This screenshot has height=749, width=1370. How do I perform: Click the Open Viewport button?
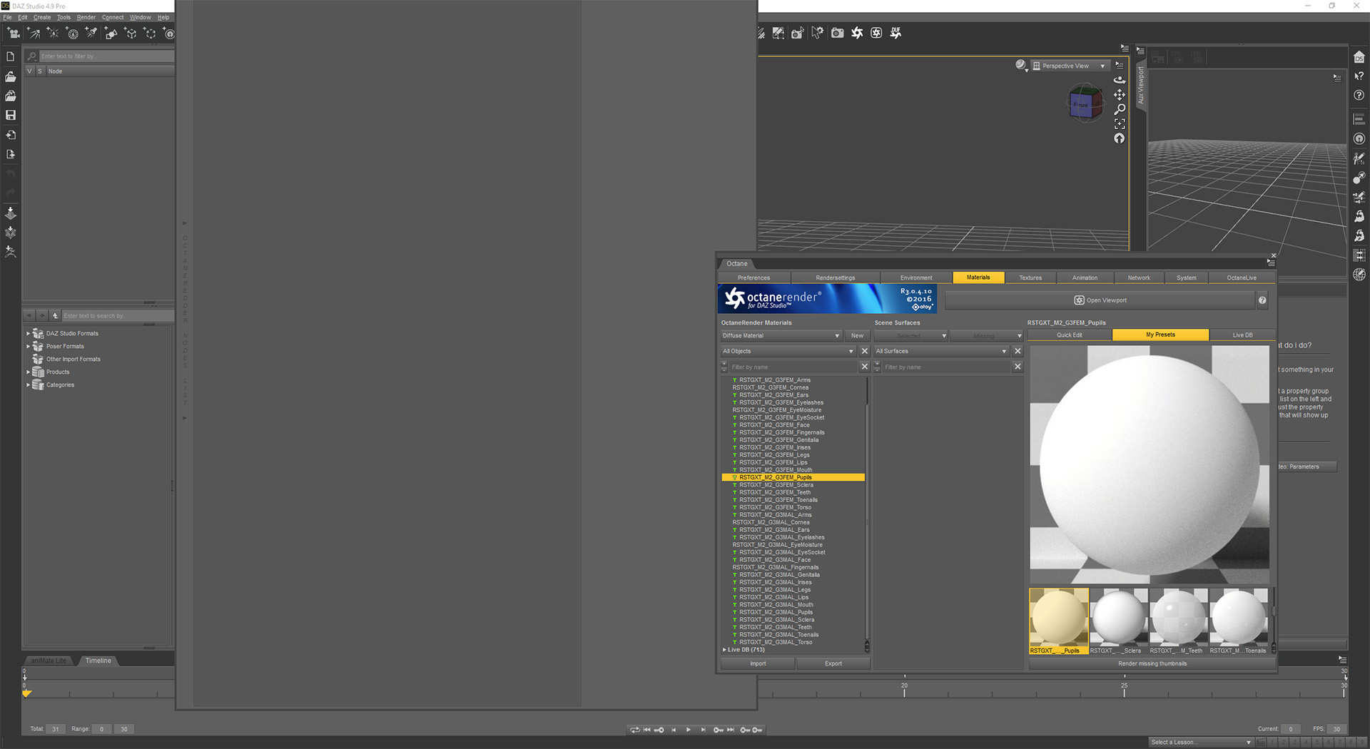click(1100, 300)
